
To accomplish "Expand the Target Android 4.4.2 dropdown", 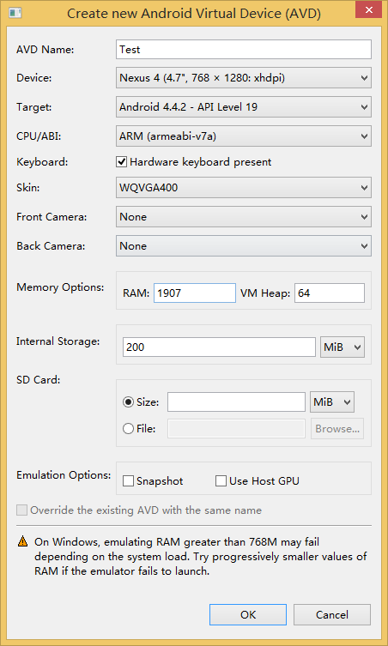I will coord(244,107).
